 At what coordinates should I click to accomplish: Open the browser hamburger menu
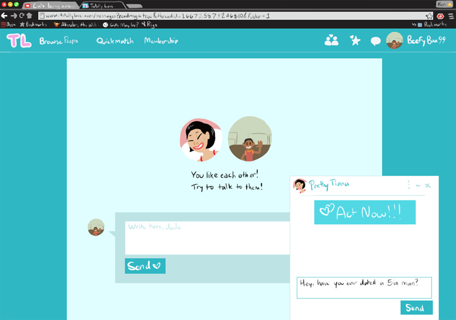(450, 16)
